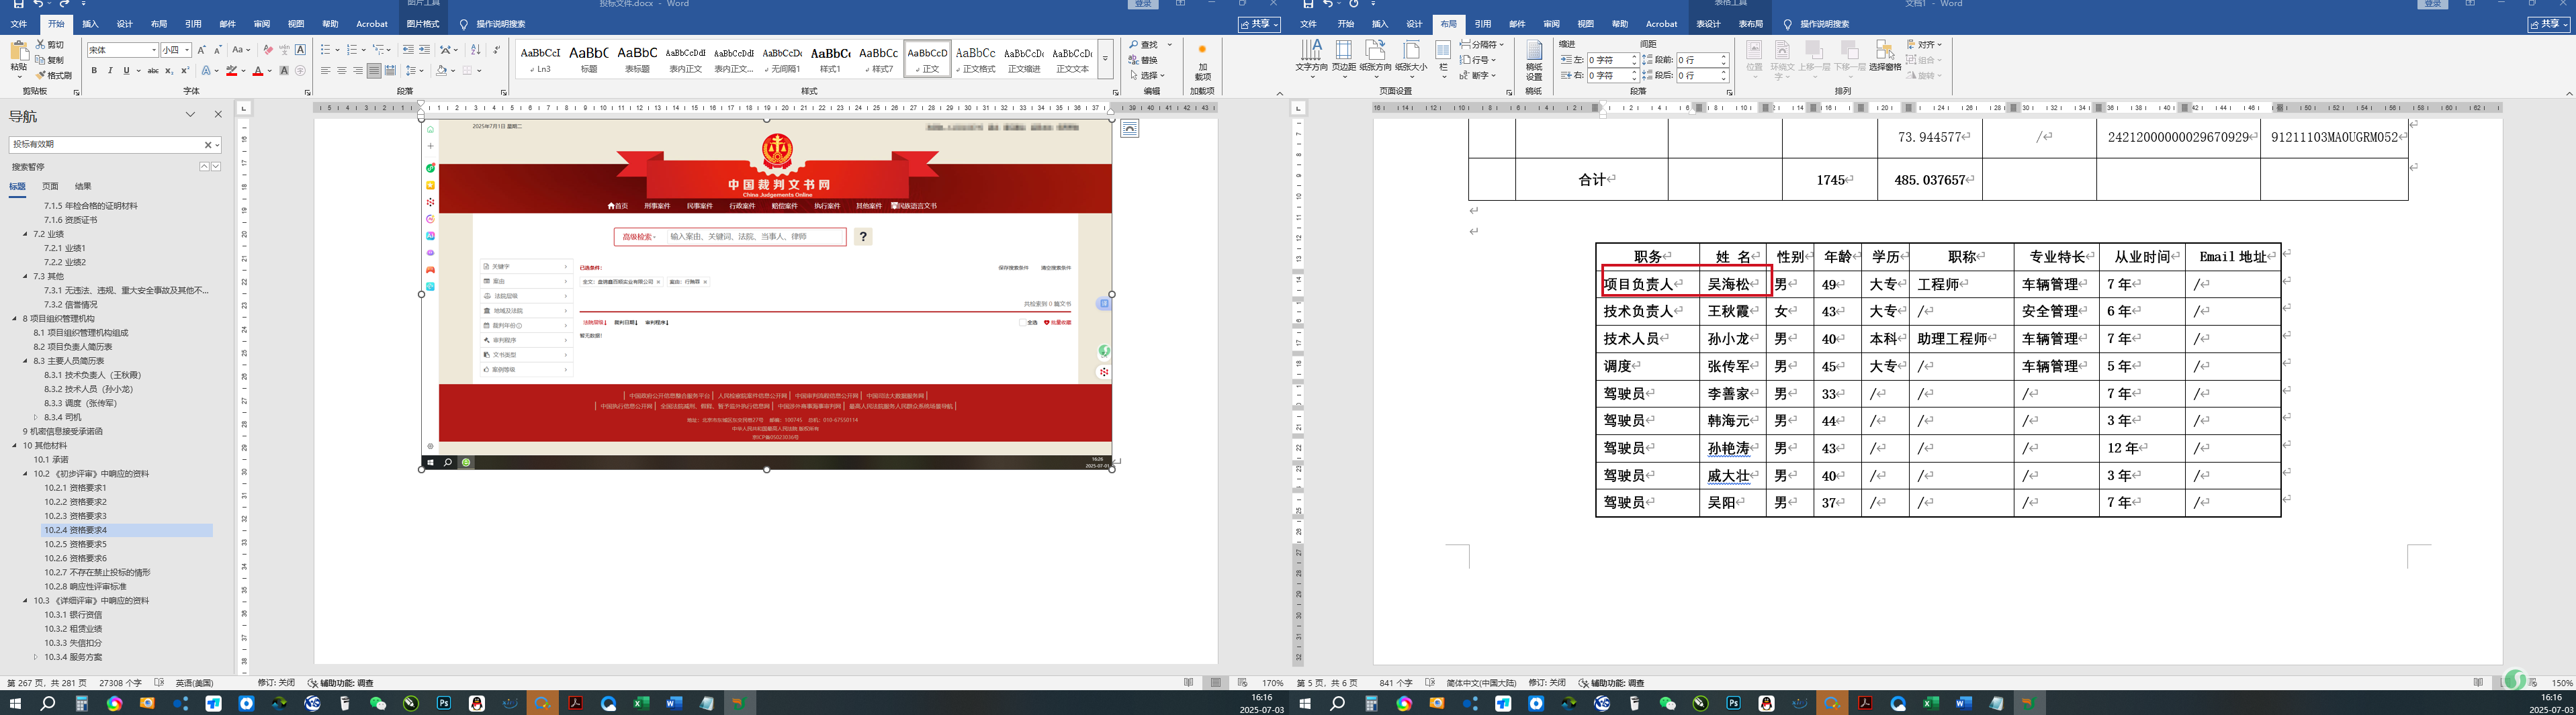The width and height of the screenshot is (2576, 715).
Task: Switch to the Pages (页面) navigation tab
Action: click(50, 186)
